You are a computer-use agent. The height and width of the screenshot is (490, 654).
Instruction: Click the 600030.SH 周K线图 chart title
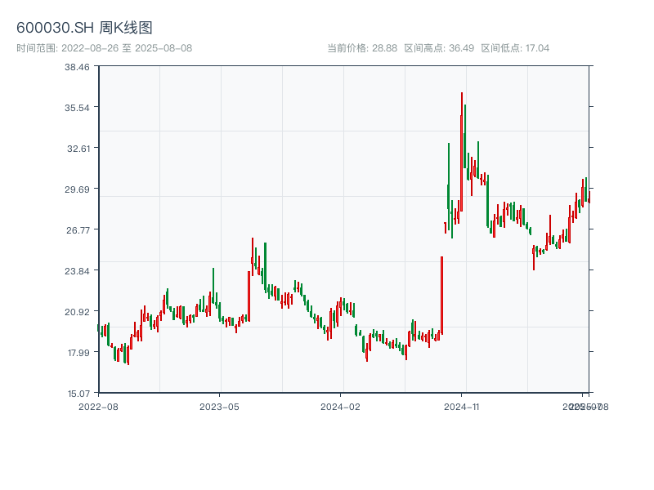pos(84,29)
